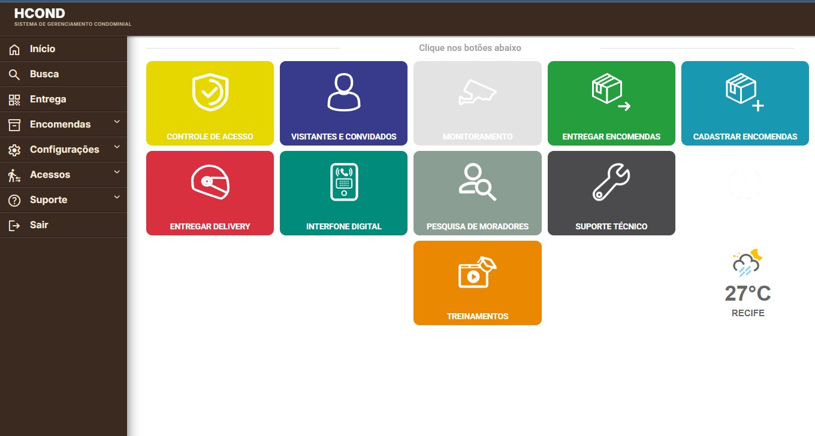
Task: Click the Visitantes e Convidados label text
Action: tap(344, 137)
